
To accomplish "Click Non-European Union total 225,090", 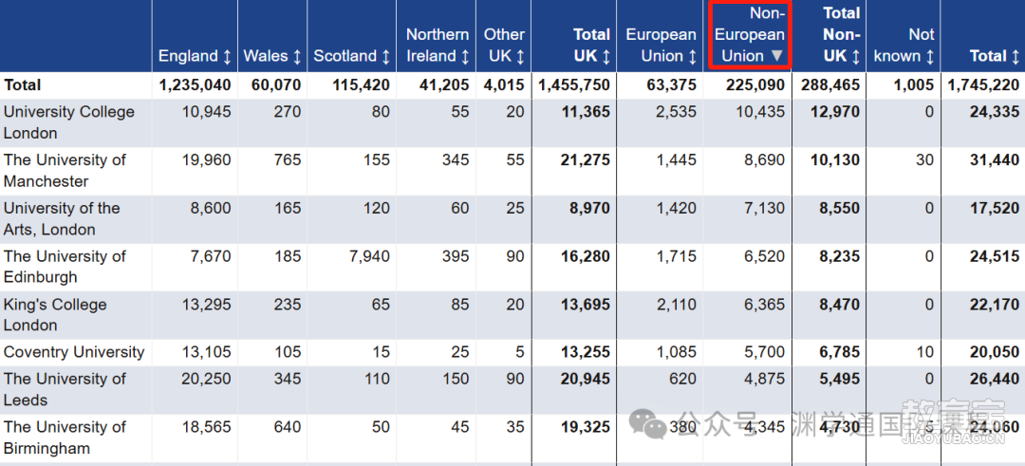I will click(755, 85).
